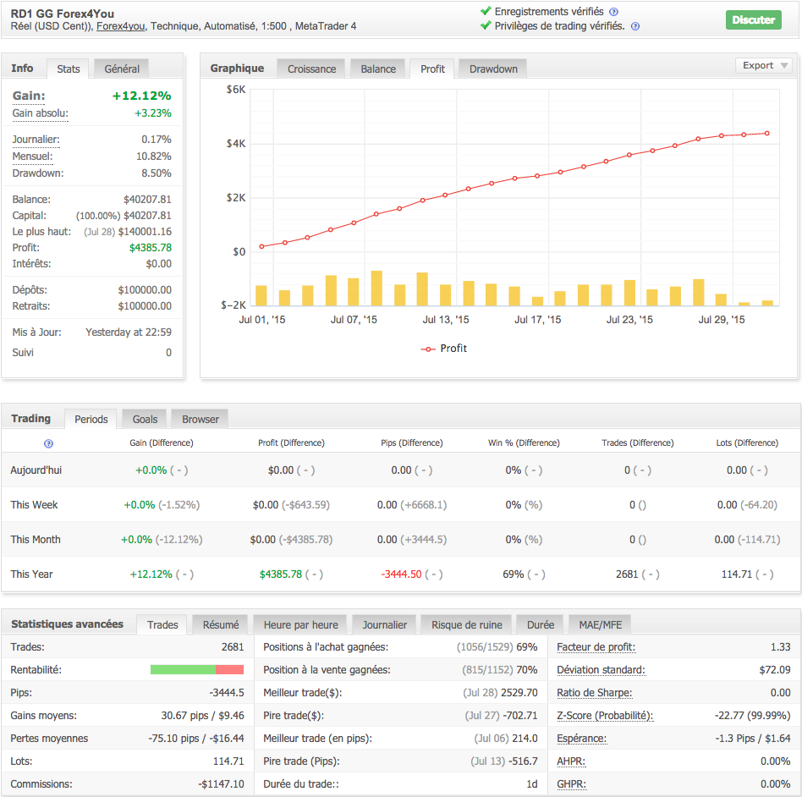Toggle the Profit series in chart legend

pyautogui.click(x=444, y=349)
